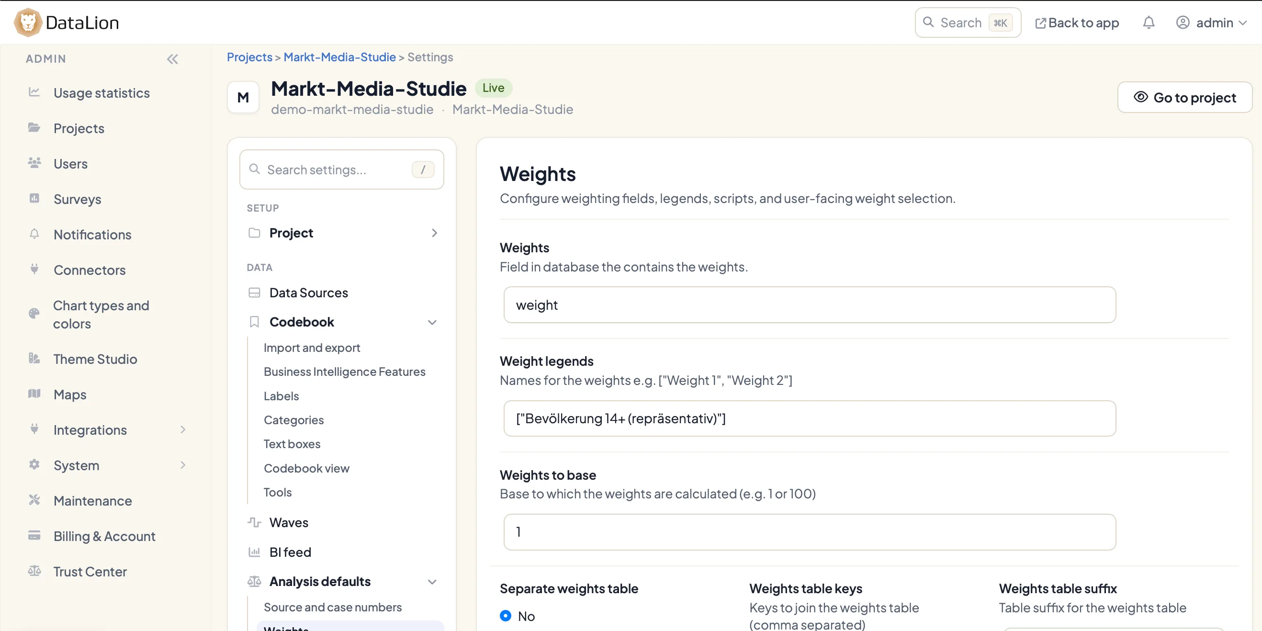1262x631 pixels.
Task: Click the Users group icon
Action: [34, 163]
